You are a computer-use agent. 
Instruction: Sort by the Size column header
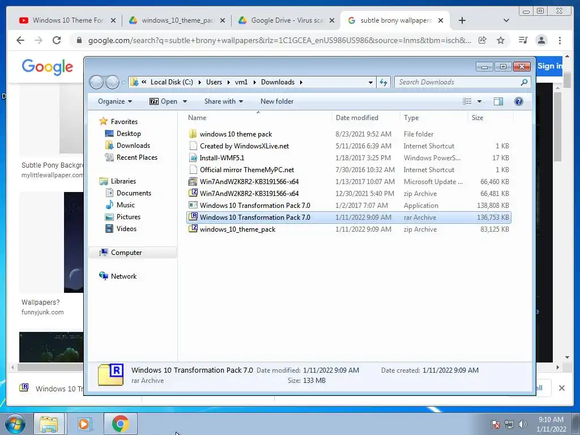pos(477,118)
